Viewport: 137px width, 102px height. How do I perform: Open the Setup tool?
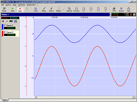click(4, 9)
